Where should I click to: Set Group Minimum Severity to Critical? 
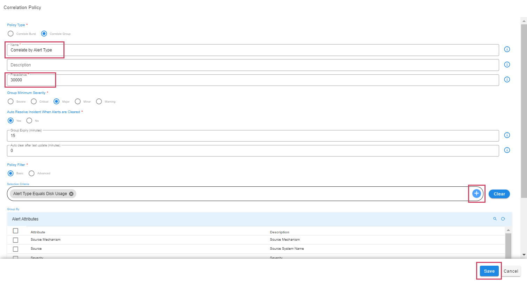tap(34, 102)
